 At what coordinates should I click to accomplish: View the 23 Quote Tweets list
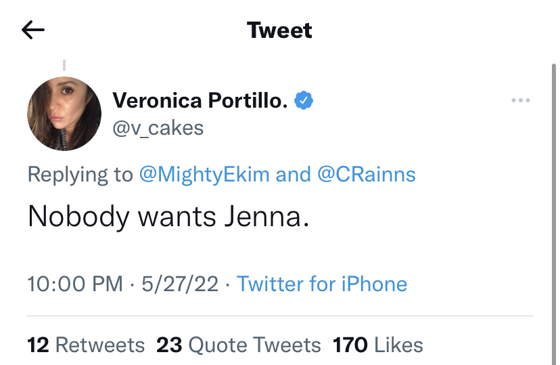pyautogui.click(x=239, y=345)
